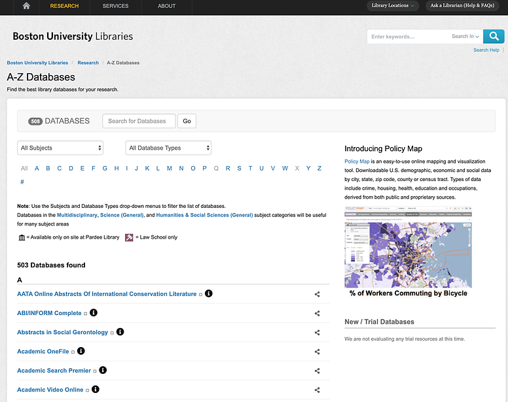The width and height of the screenshot is (508, 402).
Task: Show info for Abstracts in Social Gerontology
Action: point(120,331)
